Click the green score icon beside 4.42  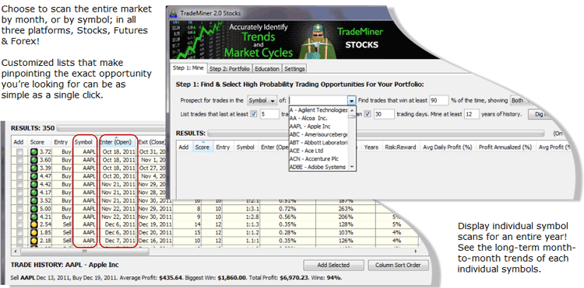pos(34,185)
